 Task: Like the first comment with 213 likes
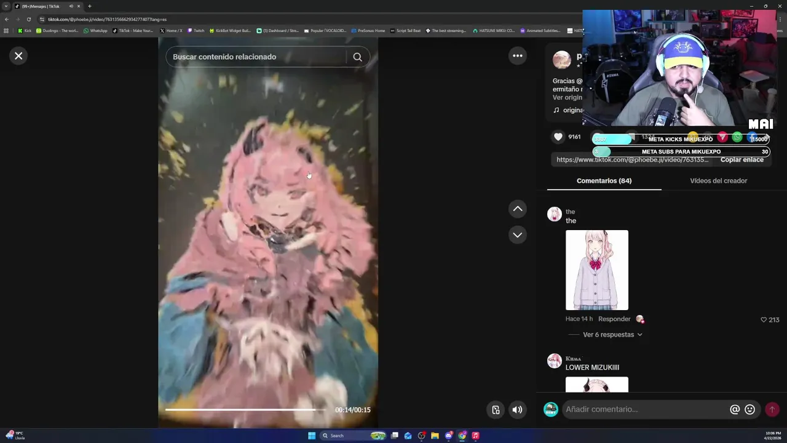point(764,320)
